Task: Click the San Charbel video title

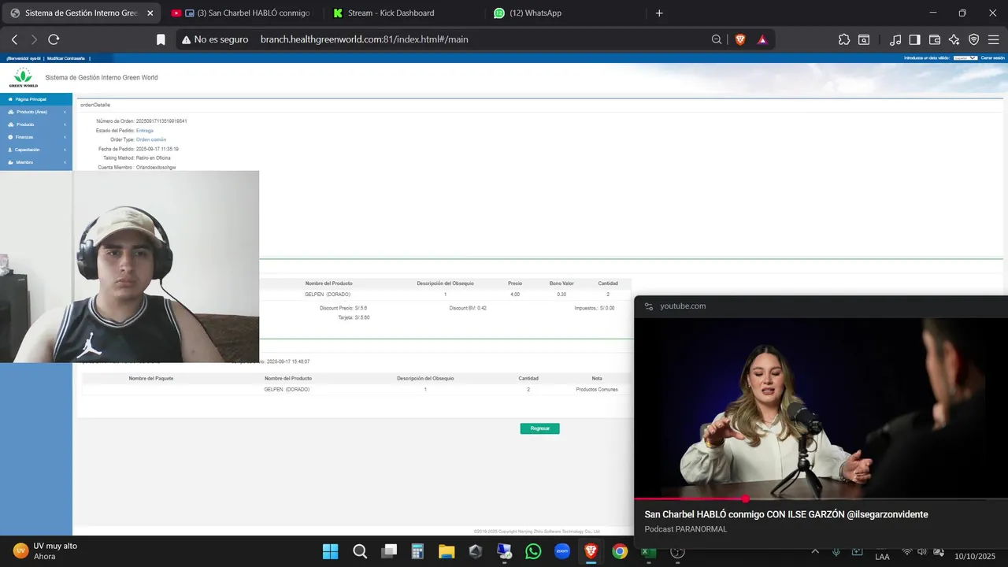Action: tap(786, 514)
